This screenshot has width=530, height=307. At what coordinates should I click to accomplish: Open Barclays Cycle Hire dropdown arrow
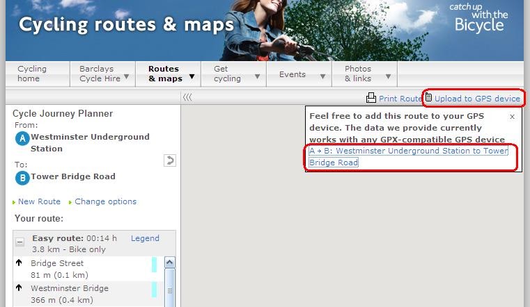126,77
